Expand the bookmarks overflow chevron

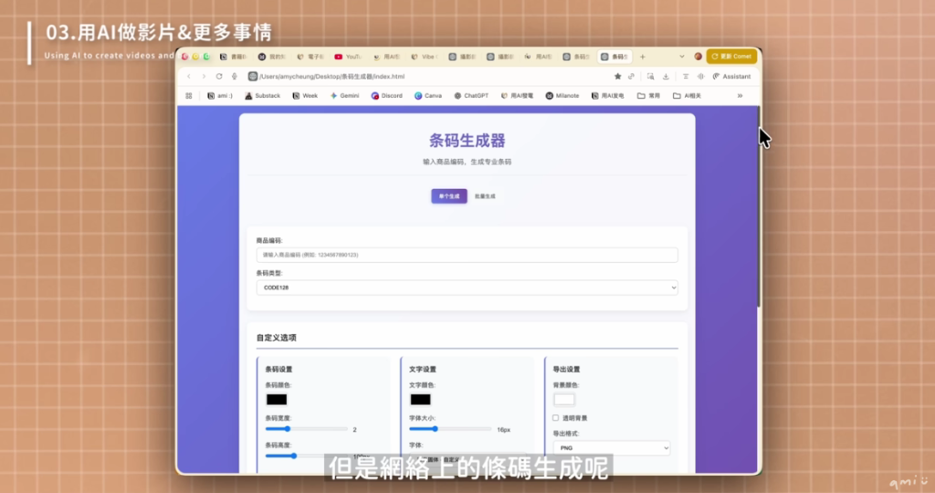pos(740,95)
